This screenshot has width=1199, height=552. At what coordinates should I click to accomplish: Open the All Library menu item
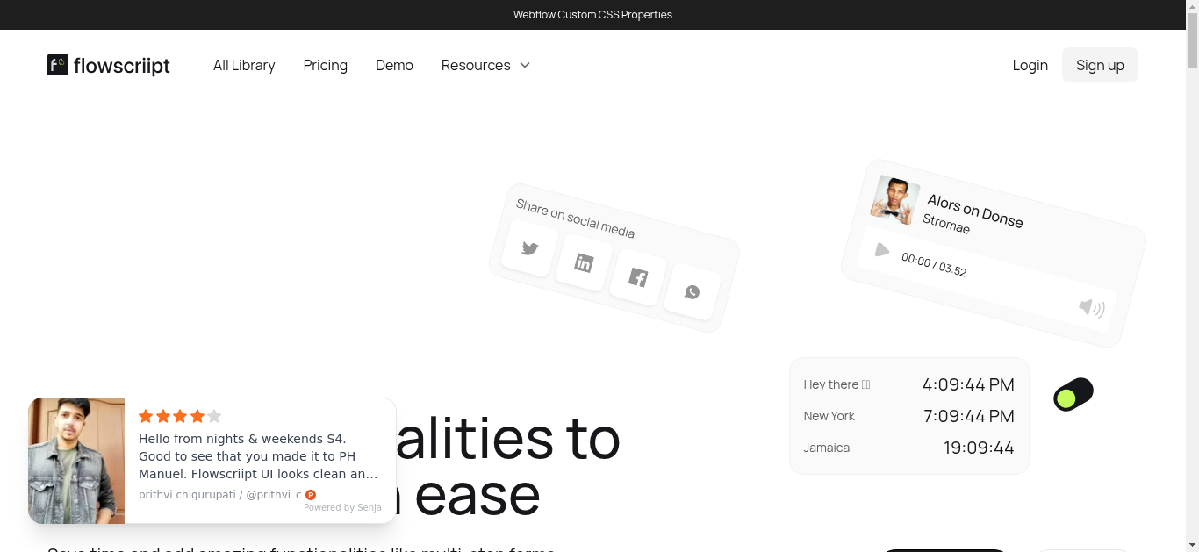click(244, 65)
